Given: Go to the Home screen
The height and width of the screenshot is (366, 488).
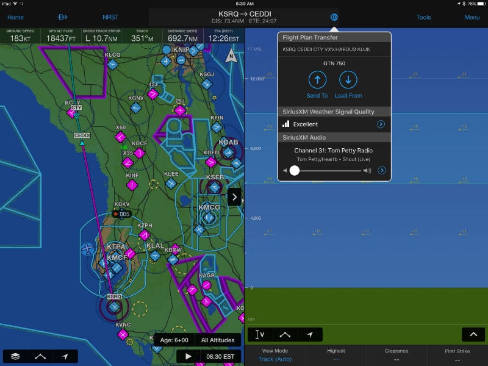Looking at the screenshot, I should tap(15, 17).
